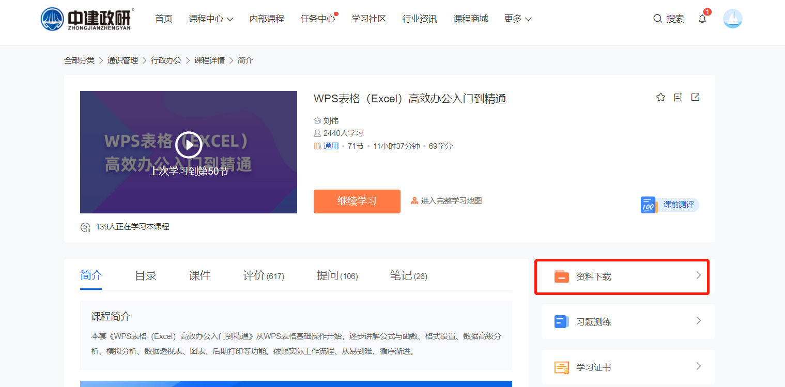Viewport: 785px width, 387px height.
Task: Click the live learners icon beside 139人
Action: coord(85,227)
